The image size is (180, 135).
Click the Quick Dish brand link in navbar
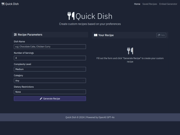coord(10,4)
